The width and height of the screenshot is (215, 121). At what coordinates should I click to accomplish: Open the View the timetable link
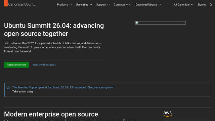[x=44, y=65]
